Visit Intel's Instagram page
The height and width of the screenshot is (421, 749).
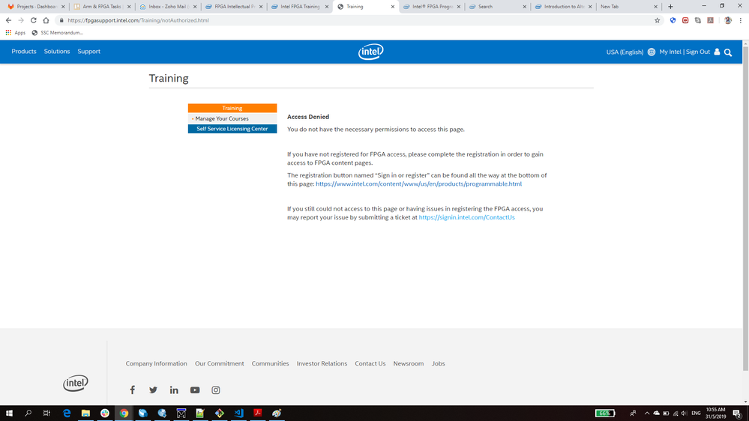(x=216, y=390)
